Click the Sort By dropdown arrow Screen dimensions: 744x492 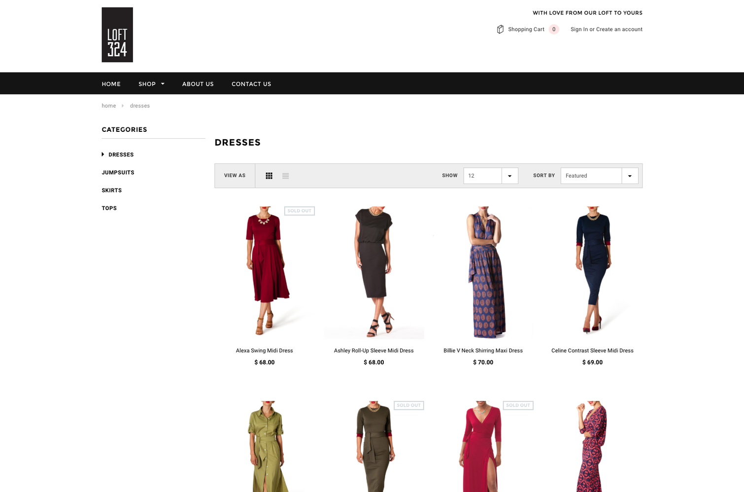630,176
